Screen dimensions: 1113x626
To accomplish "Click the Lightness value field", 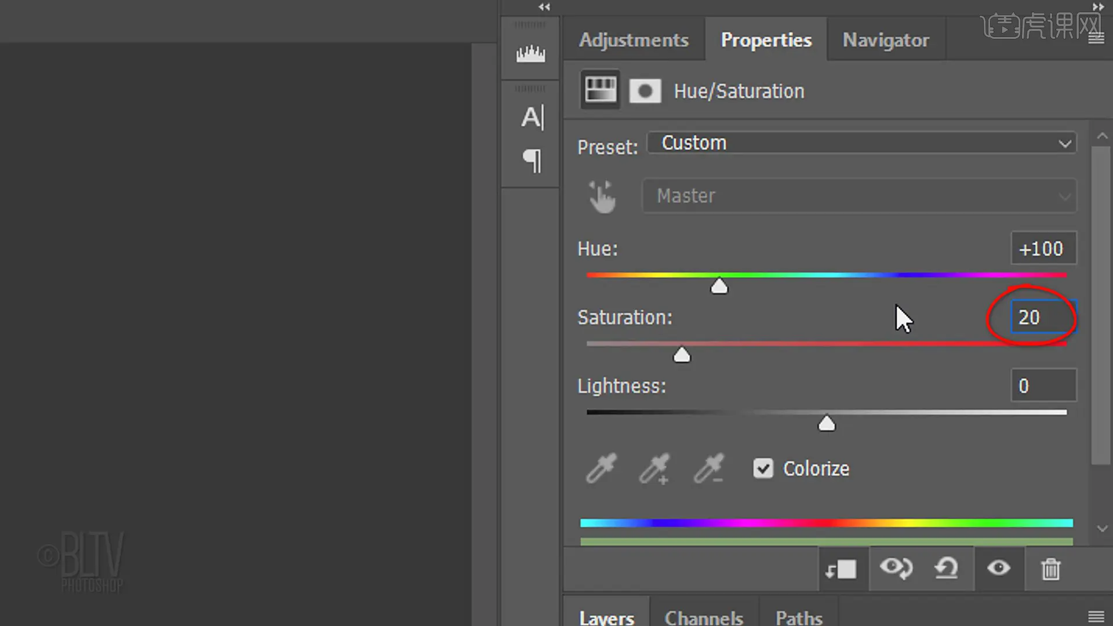I will (1043, 385).
